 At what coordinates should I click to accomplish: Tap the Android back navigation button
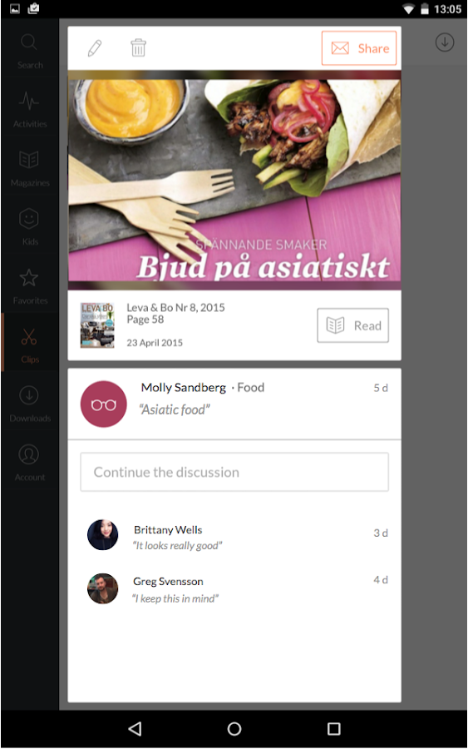click(135, 728)
